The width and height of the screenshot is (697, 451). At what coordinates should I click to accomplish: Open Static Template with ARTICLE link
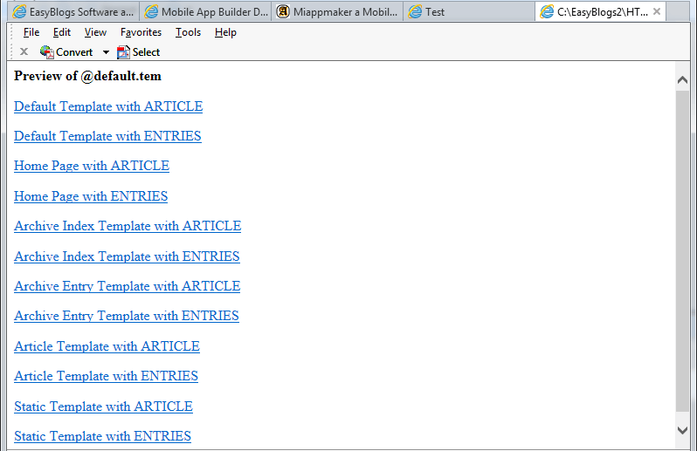click(x=103, y=407)
